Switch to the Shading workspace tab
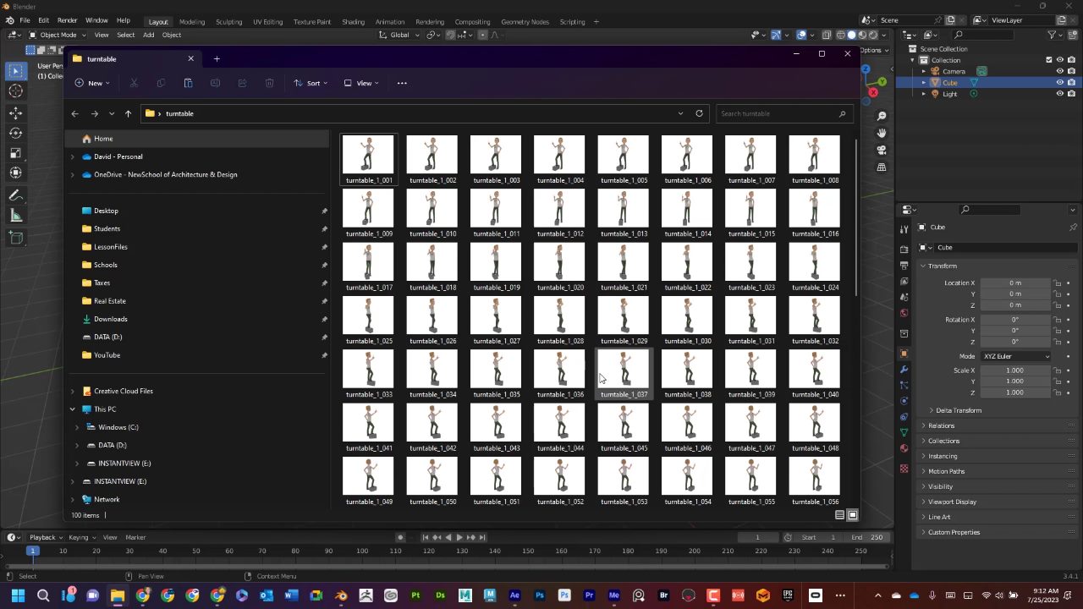Screen dimensions: 1083x609 click(x=354, y=21)
